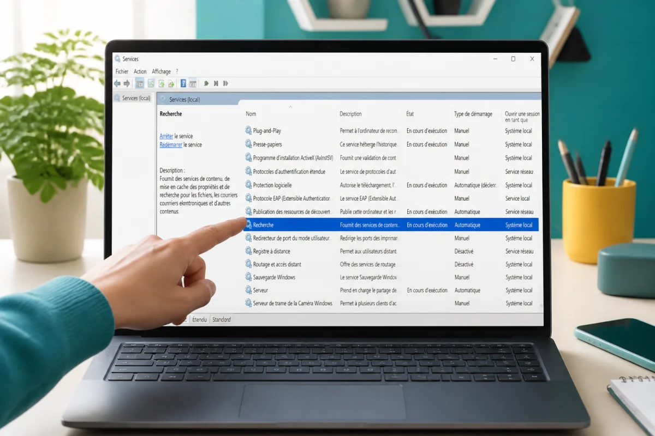The height and width of the screenshot is (436, 655).
Task: Select the highlighted Recherche service name
Action: pos(263,225)
